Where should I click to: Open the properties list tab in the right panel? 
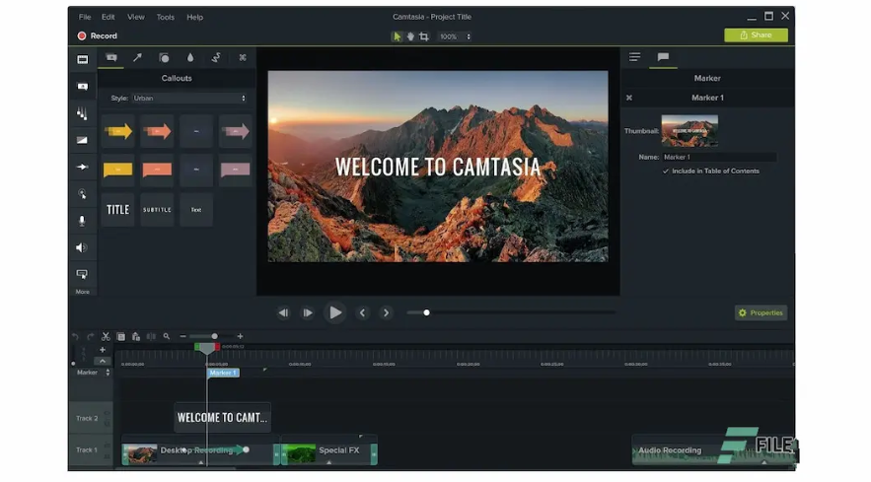pyautogui.click(x=635, y=56)
